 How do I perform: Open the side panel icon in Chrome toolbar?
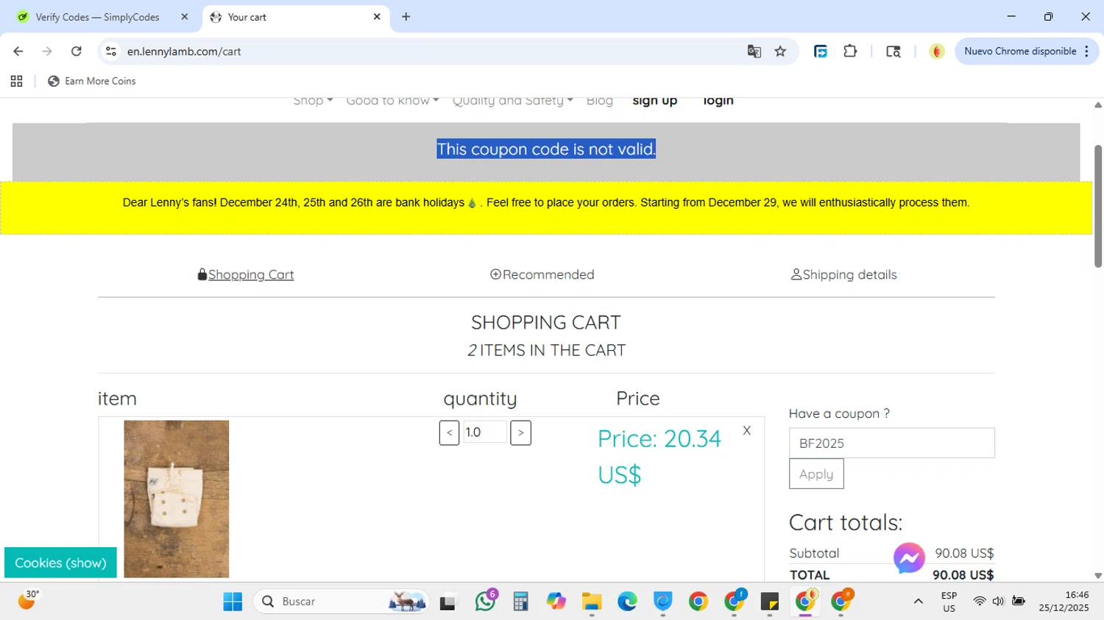(x=893, y=51)
